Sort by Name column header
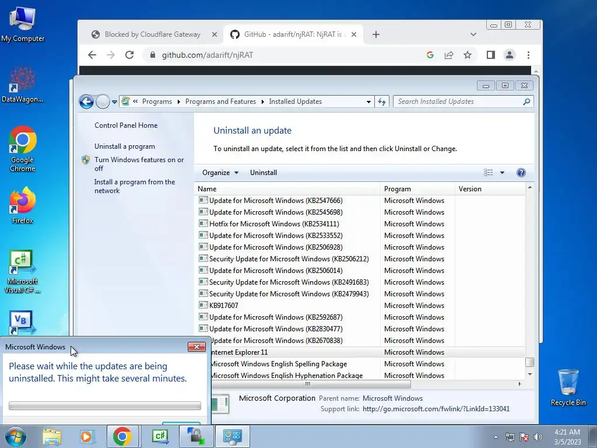597x448 pixels. click(287, 189)
